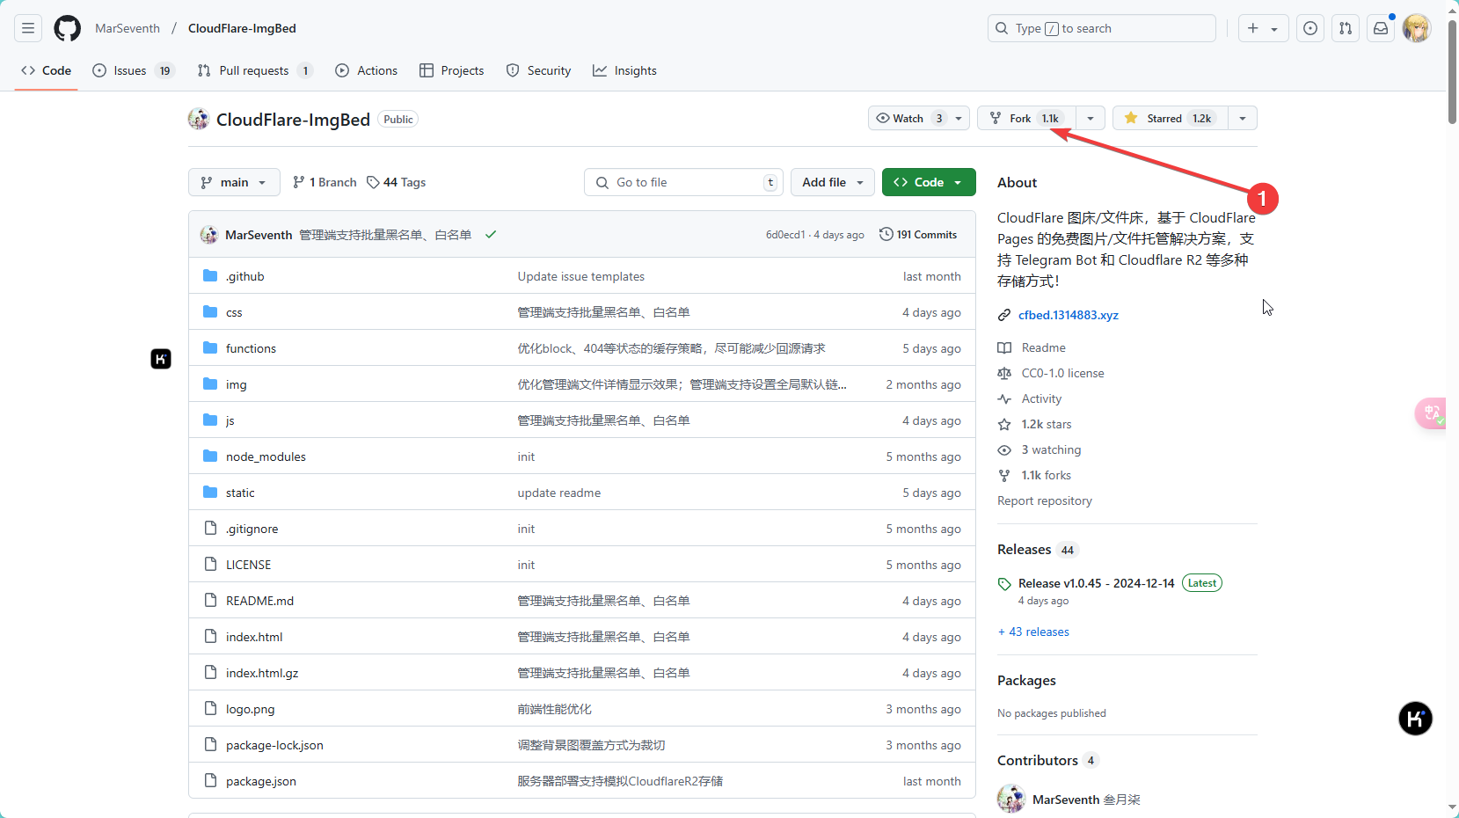Open the node_modules folder
The image size is (1459, 818).
[x=266, y=456]
